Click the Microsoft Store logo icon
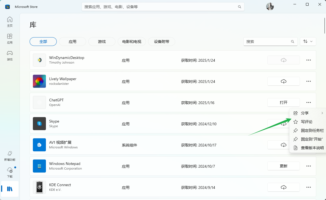Viewport: 326px width, 200px height. 8,7
